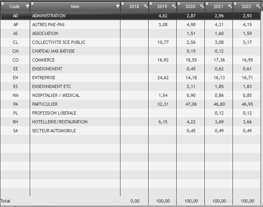Click sort arrows on the Code column header

point(2,4)
